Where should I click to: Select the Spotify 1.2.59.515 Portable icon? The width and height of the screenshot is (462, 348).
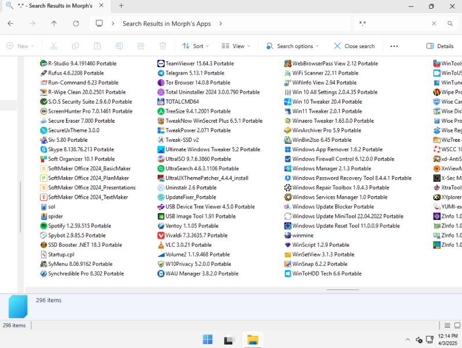point(43,226)
